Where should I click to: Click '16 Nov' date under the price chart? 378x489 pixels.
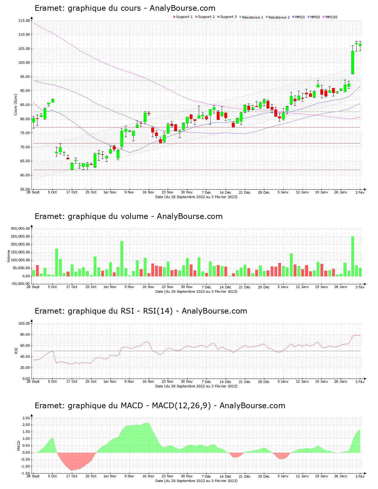(x=148, y=192)
